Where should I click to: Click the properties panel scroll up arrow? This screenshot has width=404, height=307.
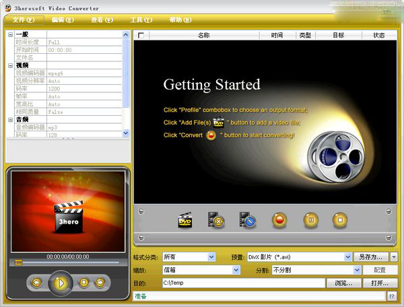[126, 35]
